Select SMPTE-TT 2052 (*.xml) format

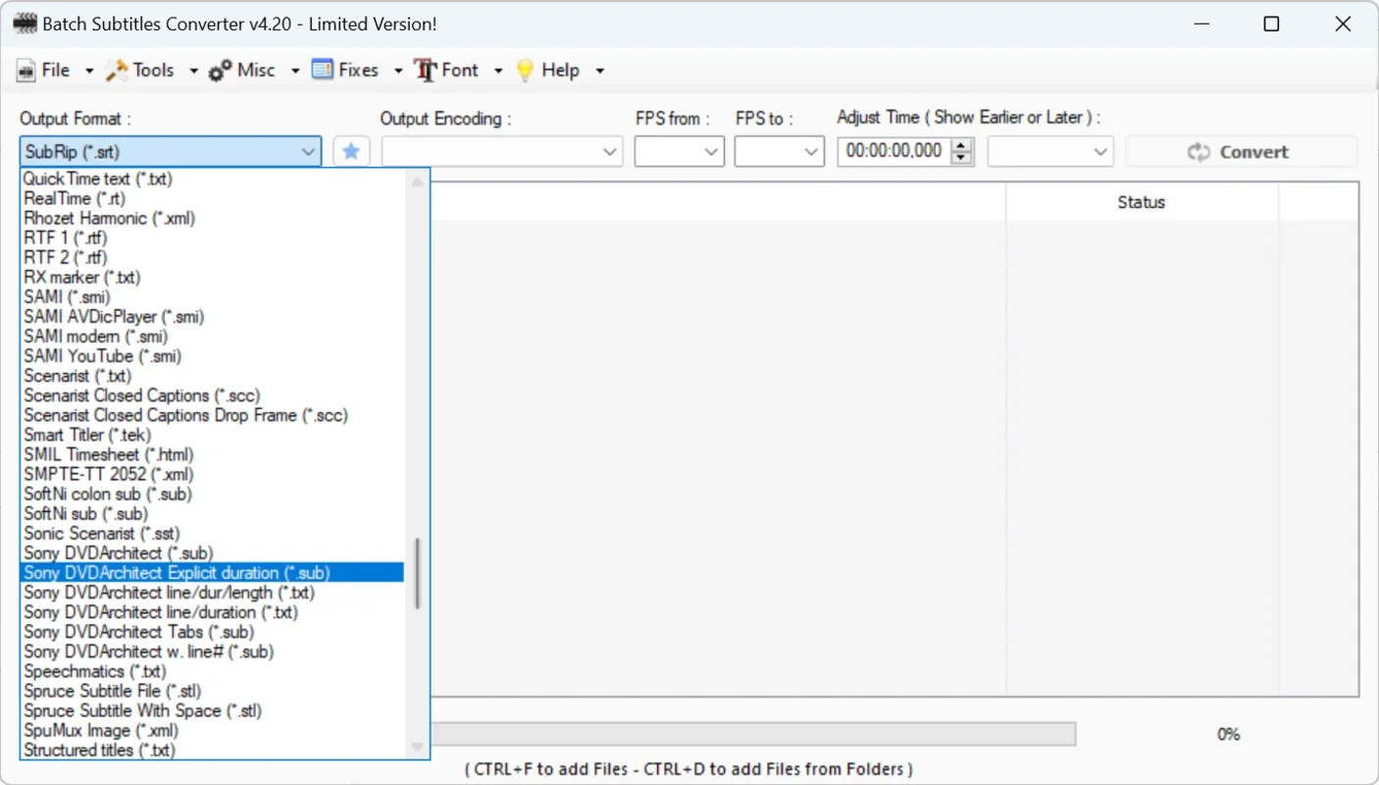(212, 474)
